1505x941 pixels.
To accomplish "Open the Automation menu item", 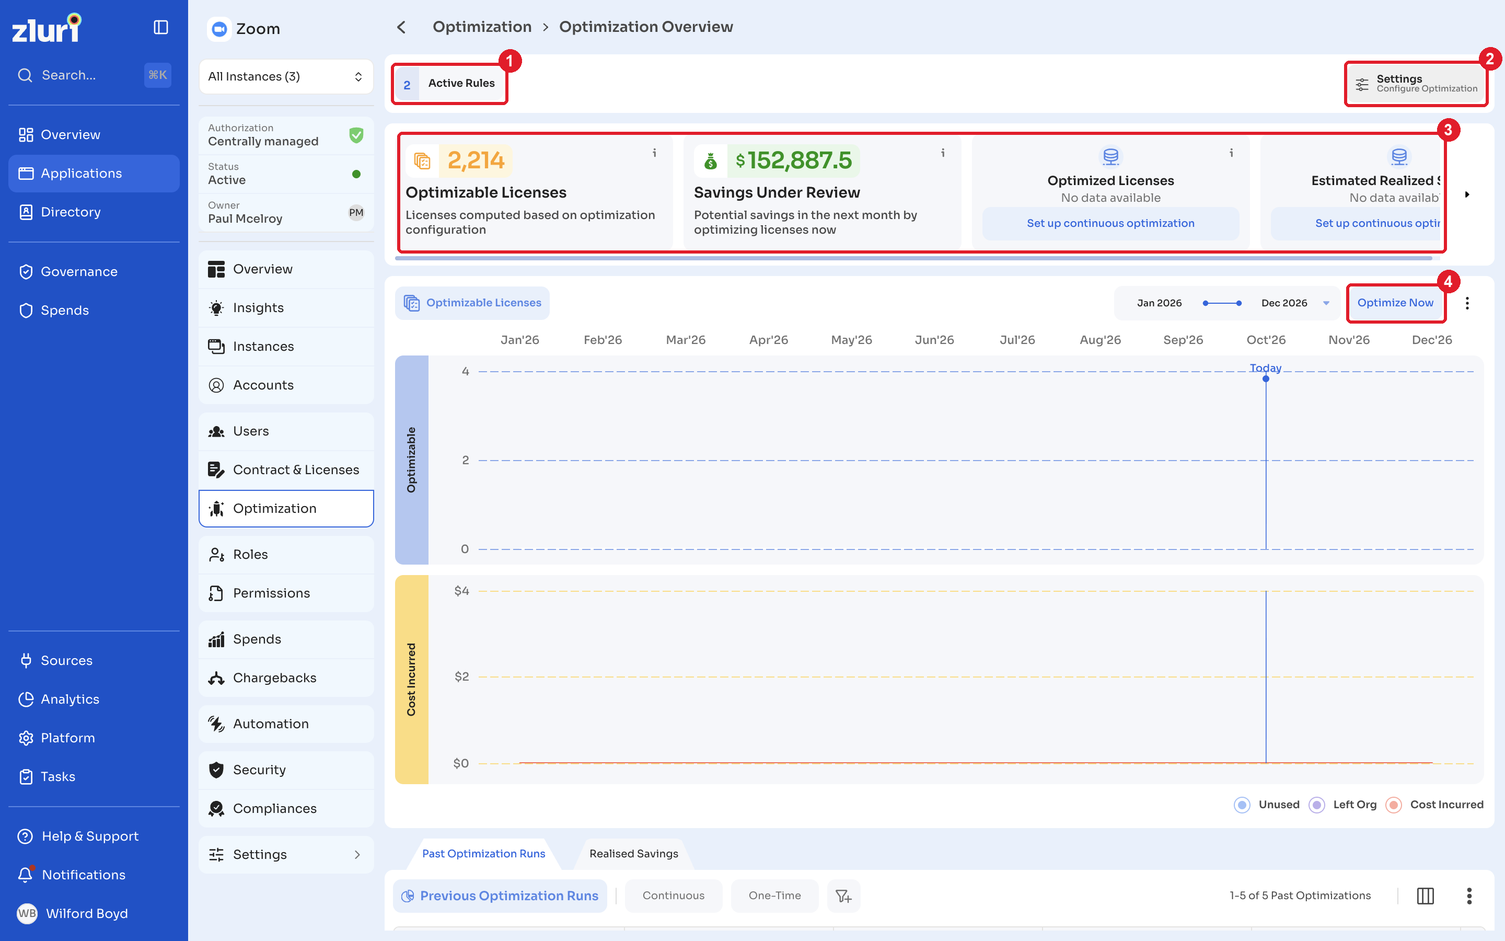I will click(x=286, y=724).
